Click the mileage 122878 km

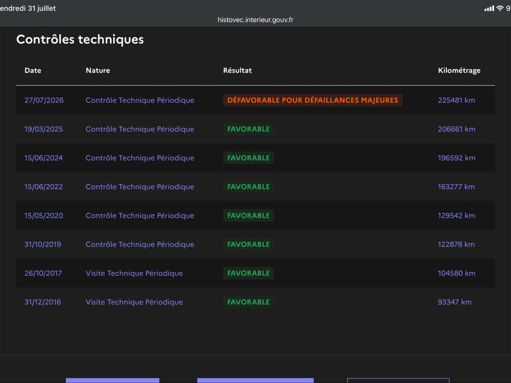pos(456,244)
